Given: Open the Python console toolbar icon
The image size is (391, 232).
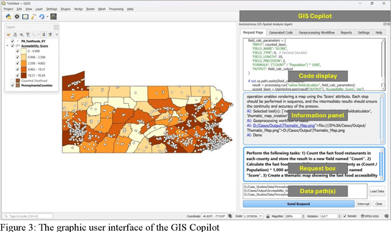Looking at the screenshot, I should click(9, 16).
